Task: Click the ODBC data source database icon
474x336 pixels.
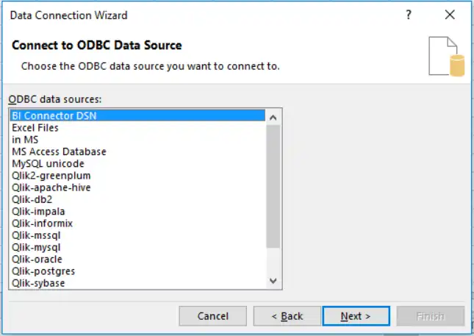Action: [448, 57]
